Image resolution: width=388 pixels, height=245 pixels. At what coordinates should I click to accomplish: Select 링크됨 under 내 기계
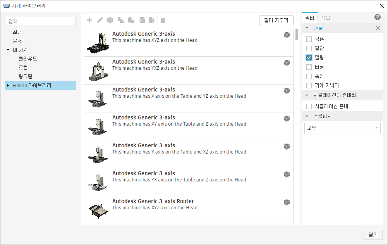25,76
